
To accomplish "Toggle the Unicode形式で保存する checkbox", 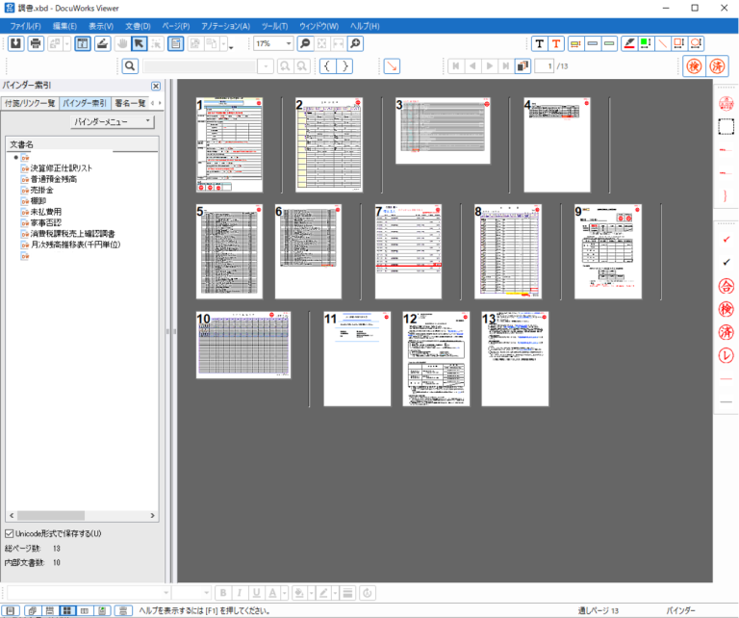I will click(x=11, y=532).
